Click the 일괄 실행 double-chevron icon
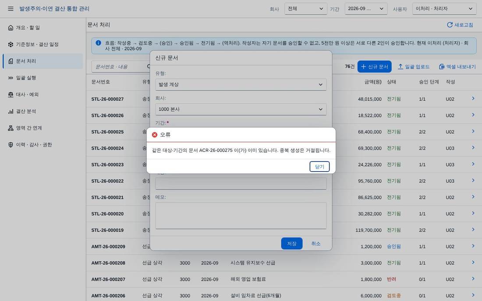This screenshot has width=482, height=301. coord(11,78)
